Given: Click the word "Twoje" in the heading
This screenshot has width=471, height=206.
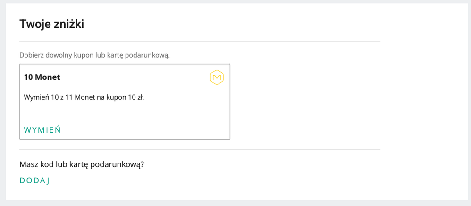Looking at the screenshot, I should point(34,24).
